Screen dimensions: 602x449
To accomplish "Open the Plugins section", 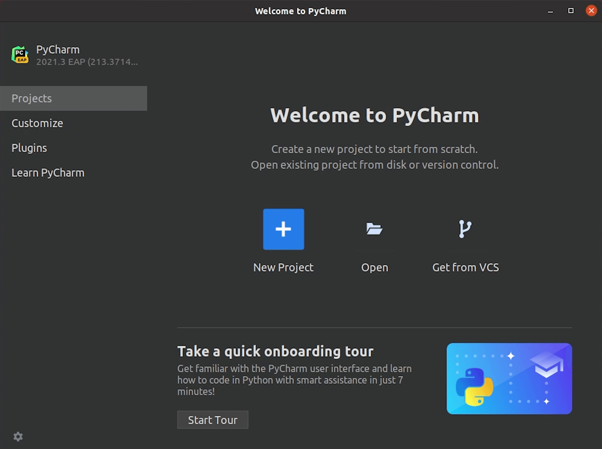I will click(x=29, y=148).
